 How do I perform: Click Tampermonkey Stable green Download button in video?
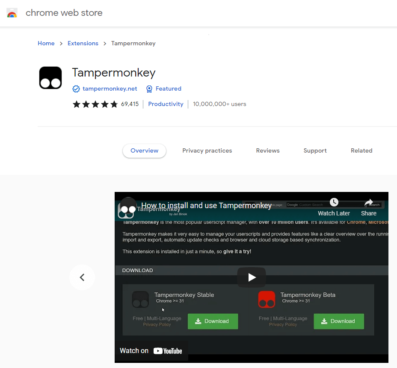pos(213,321)
